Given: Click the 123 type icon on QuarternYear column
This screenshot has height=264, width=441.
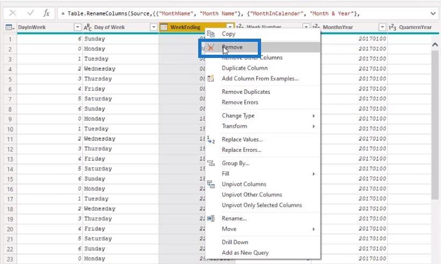Looking at the screenshot, I should click(392, 27).
